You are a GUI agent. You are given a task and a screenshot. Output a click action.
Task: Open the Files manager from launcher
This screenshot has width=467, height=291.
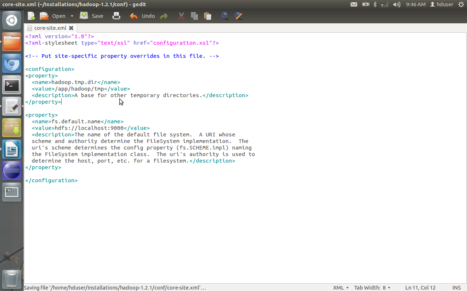coord(12,42)
